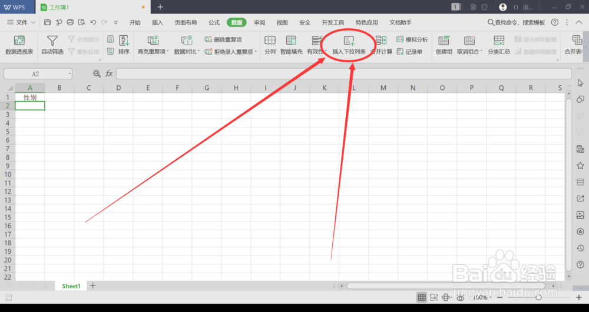Open new document tab with plus

[160, 7]
